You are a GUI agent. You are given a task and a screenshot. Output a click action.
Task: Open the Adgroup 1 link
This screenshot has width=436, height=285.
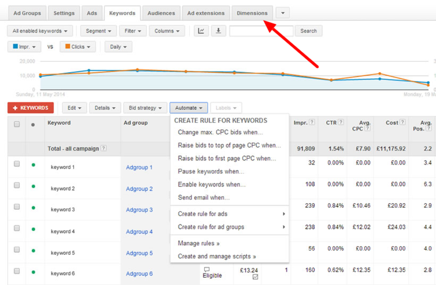(139, 168)
